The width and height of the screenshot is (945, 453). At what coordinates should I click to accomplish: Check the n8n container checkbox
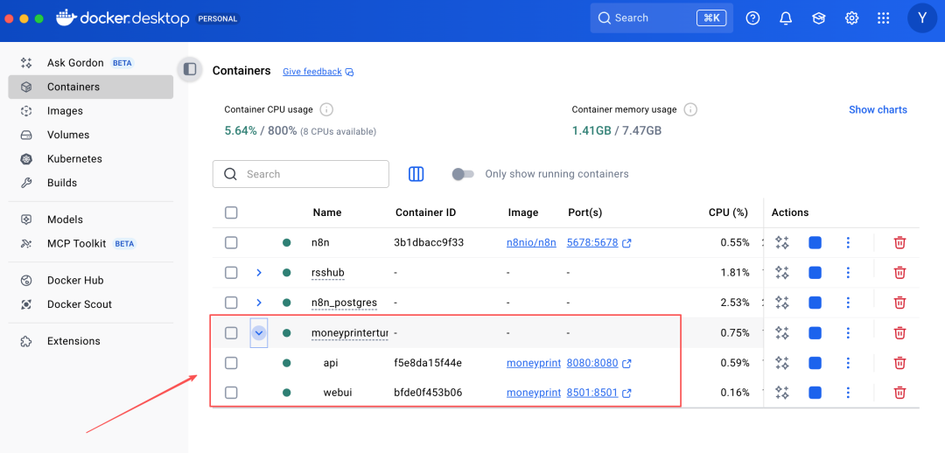[231, 242]
